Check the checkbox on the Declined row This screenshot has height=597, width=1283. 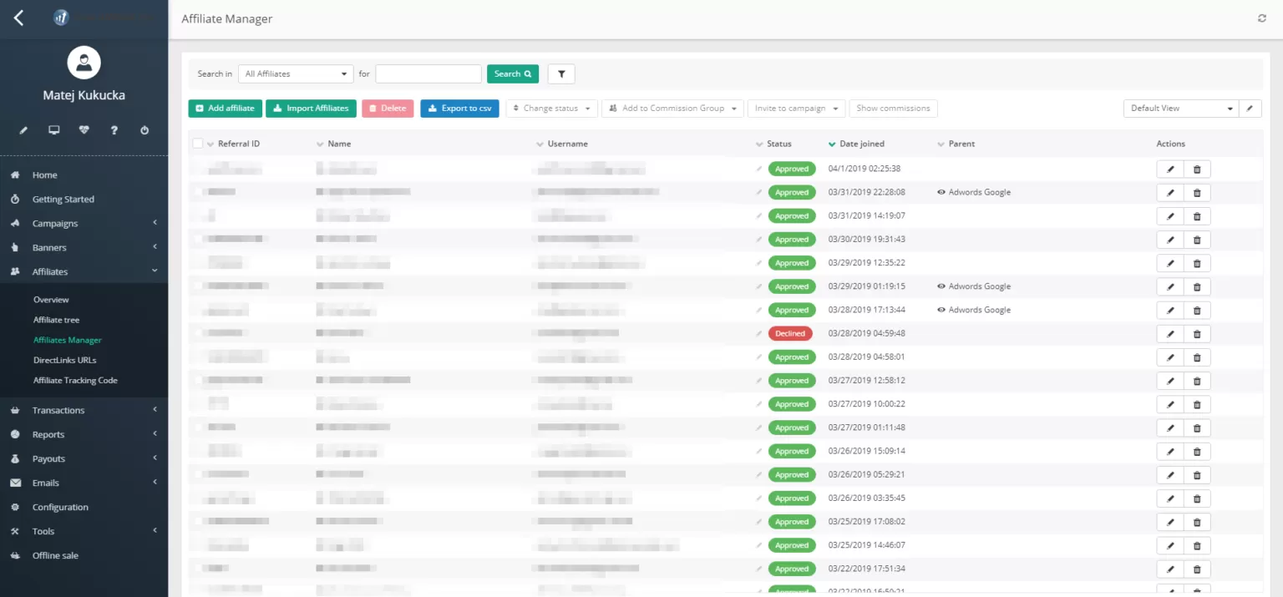point(196,333)
